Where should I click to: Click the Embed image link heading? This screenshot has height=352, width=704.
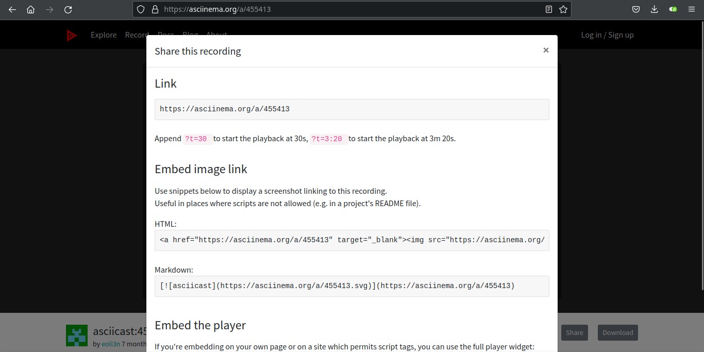click(x=201, y=169)
